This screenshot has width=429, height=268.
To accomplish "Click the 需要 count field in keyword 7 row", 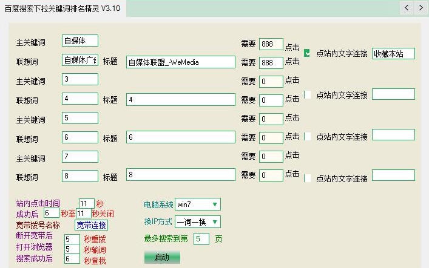I will [x=271, y=156].
